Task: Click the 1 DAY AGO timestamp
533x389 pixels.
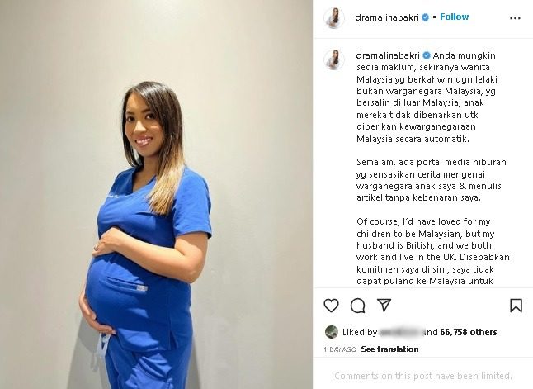Action: point(340,349)
